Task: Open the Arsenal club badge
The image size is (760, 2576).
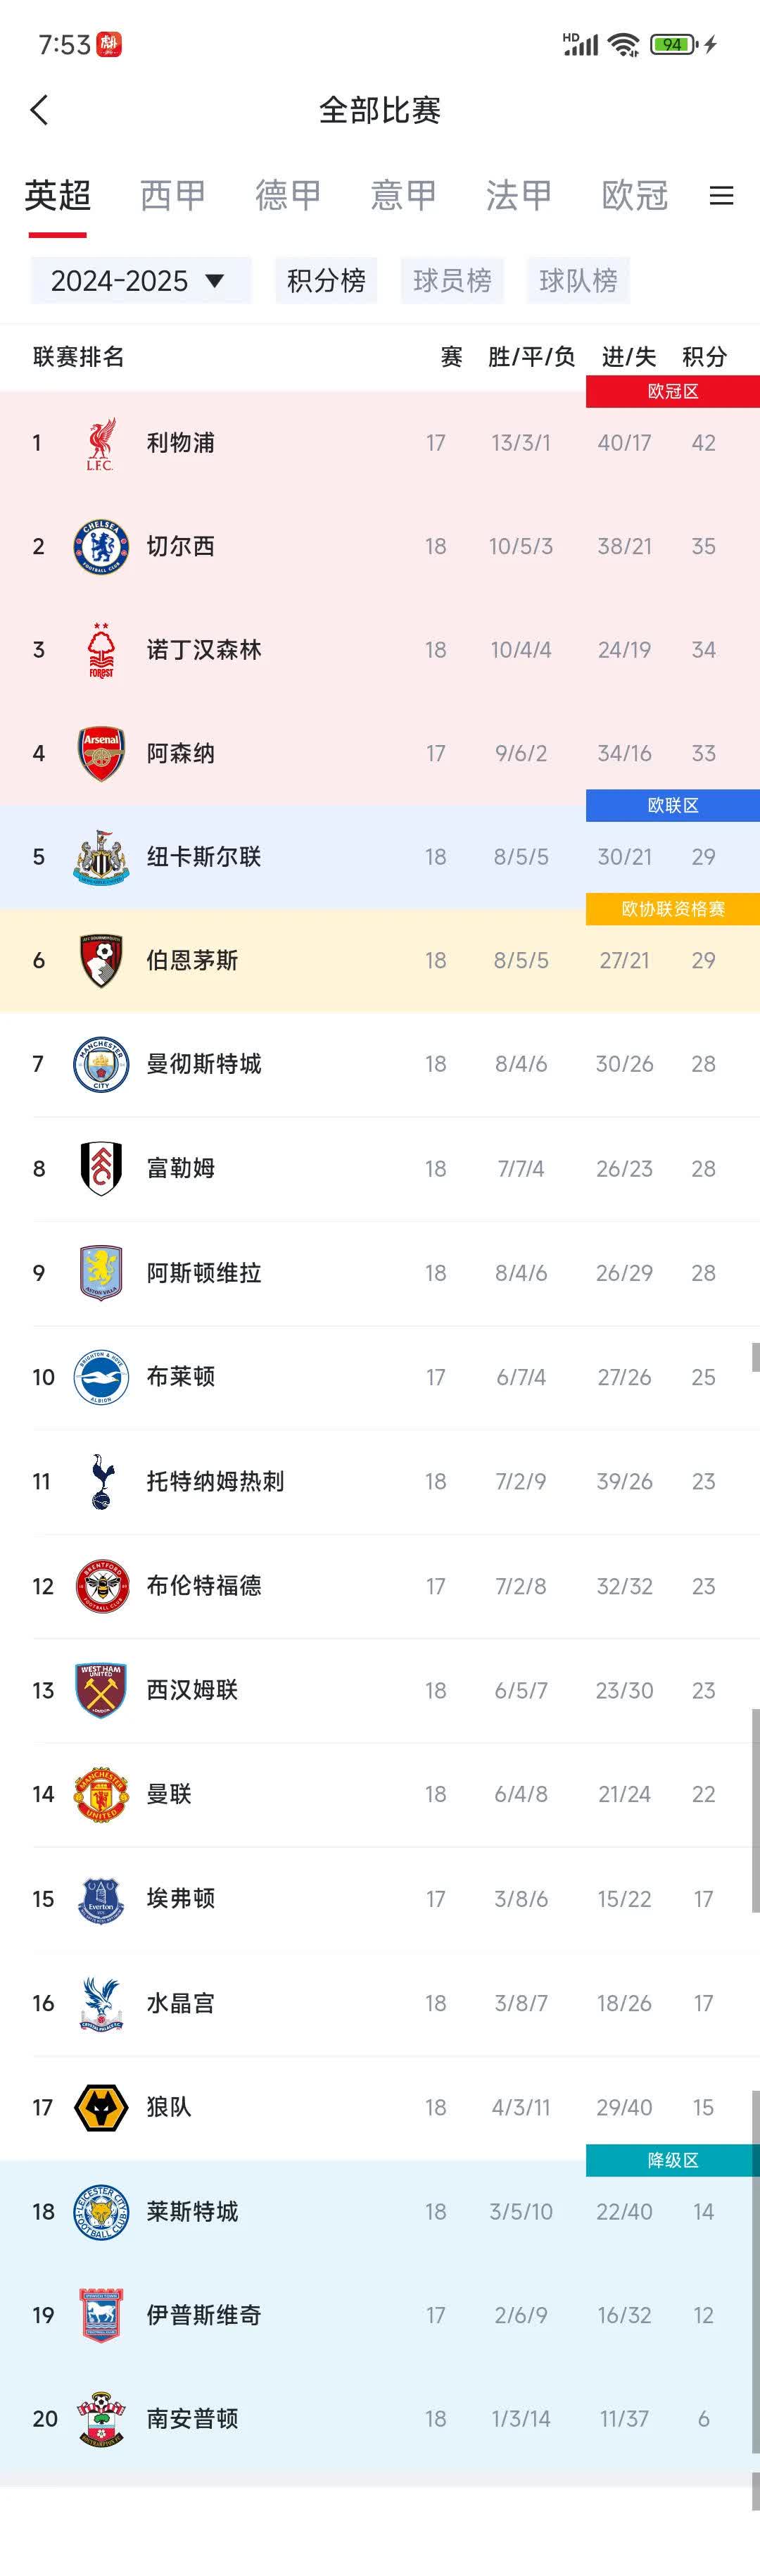Action: [100, 753]
